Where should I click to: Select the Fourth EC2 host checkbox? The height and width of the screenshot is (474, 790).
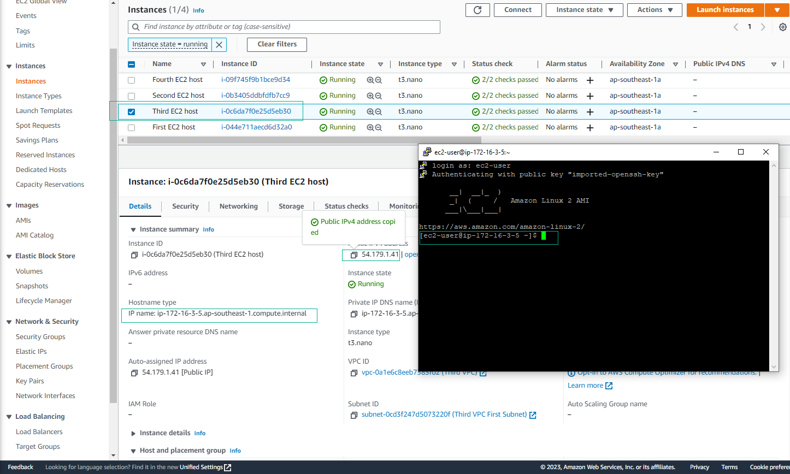[131, 80]
